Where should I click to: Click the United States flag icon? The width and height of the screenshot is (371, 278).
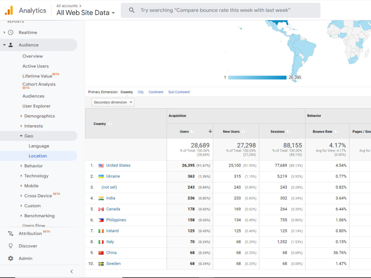click(x=101, y=165)
